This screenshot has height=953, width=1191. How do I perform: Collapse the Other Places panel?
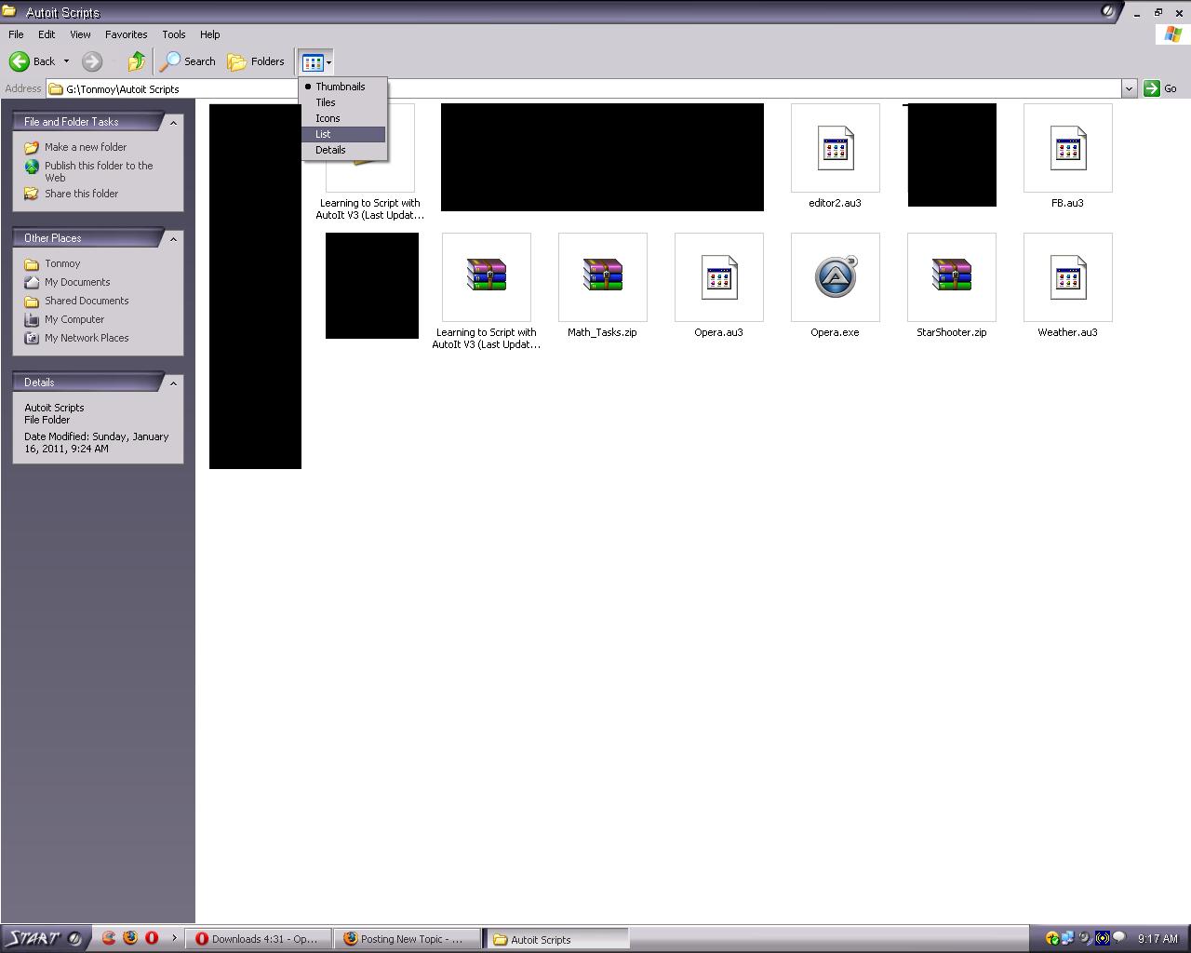pyautogui.click(x=173, y=238)
